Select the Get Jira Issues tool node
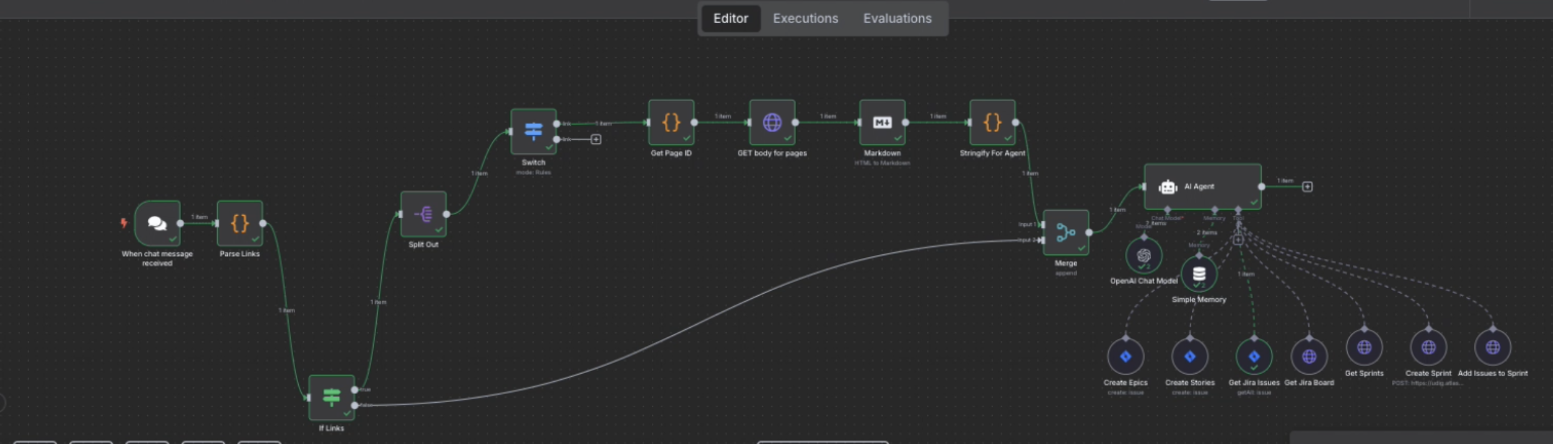This screenshot has width=1553, height=444. pyautogui.click(x=1254, y=357)
